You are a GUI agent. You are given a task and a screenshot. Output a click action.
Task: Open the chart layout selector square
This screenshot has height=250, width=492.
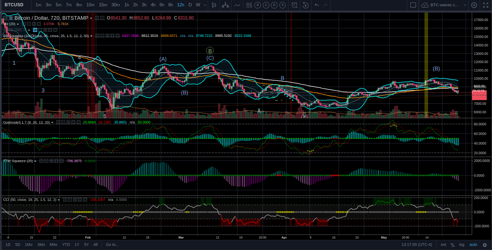click(x=413, y=5)
